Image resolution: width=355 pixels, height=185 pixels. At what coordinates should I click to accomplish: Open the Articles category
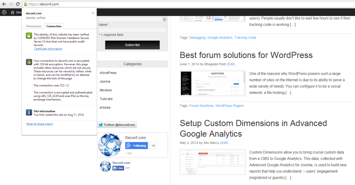(105, 107)
